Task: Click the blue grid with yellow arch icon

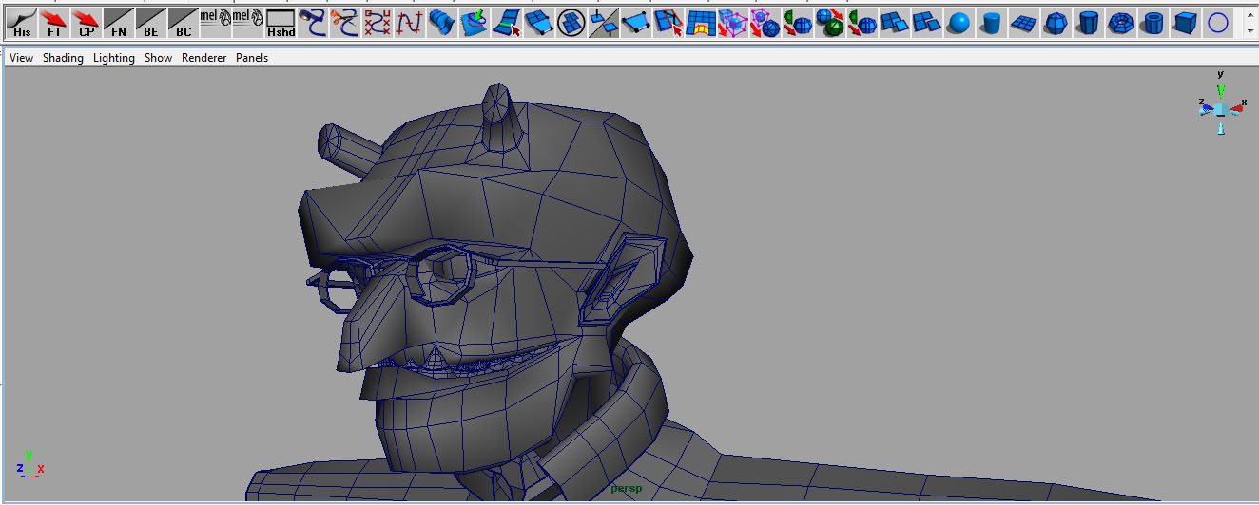Action: (x=701, y=22)
